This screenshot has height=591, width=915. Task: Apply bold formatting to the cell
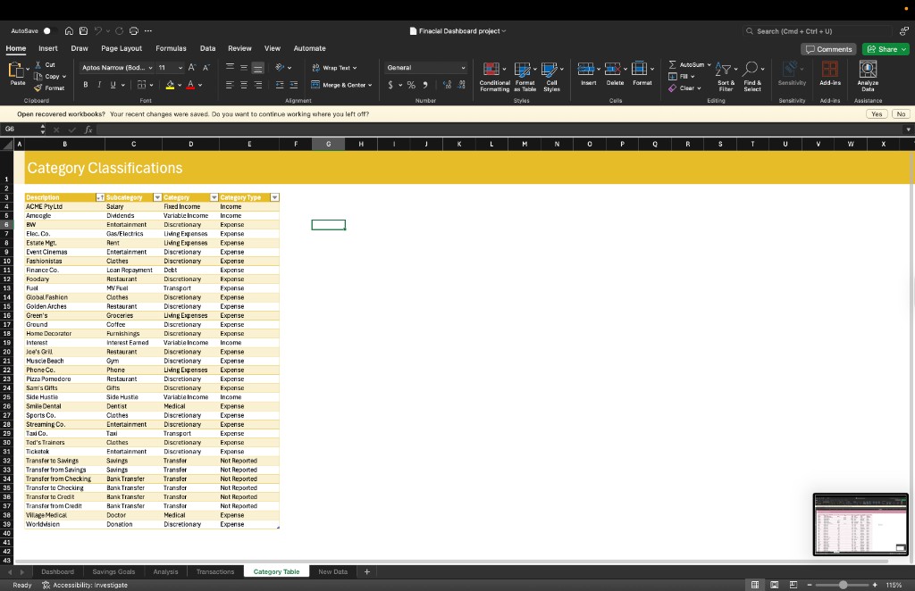(87, 85)
